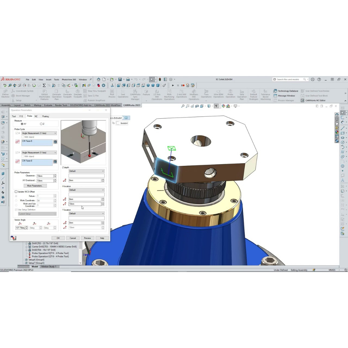Click the user login account icon
The height and width of the screenshot is (348, 348).
[313, 79]
